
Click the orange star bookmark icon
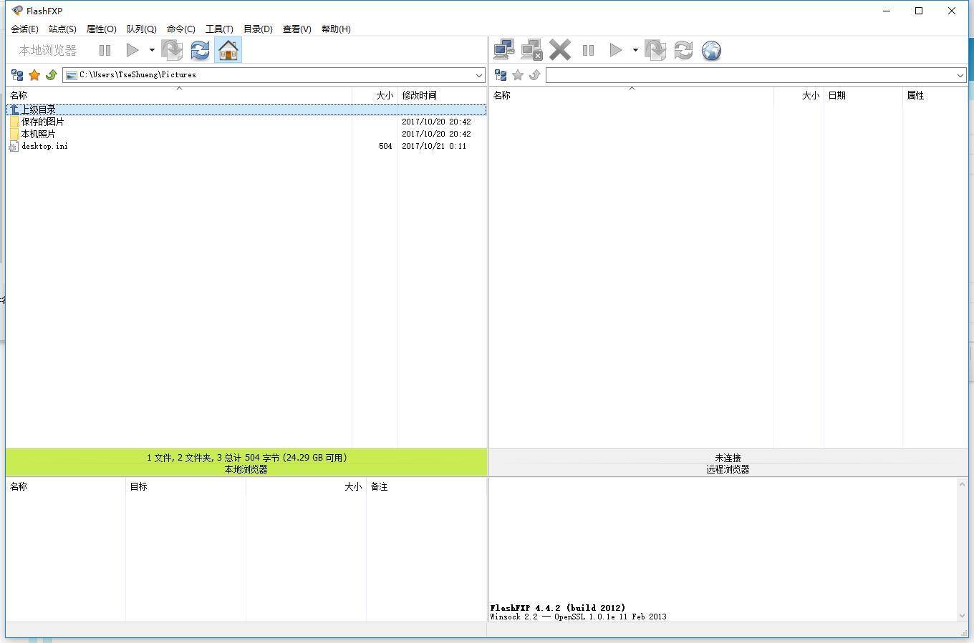point(34,75)
